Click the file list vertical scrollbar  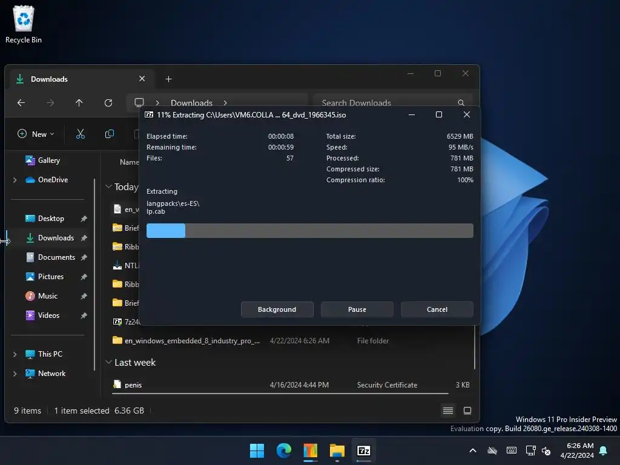[x=475, y=347]
